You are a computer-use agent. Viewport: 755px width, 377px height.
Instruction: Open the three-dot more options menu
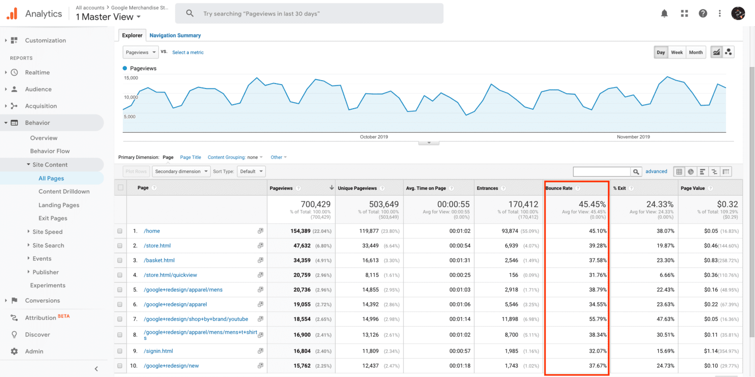point(720,14)
